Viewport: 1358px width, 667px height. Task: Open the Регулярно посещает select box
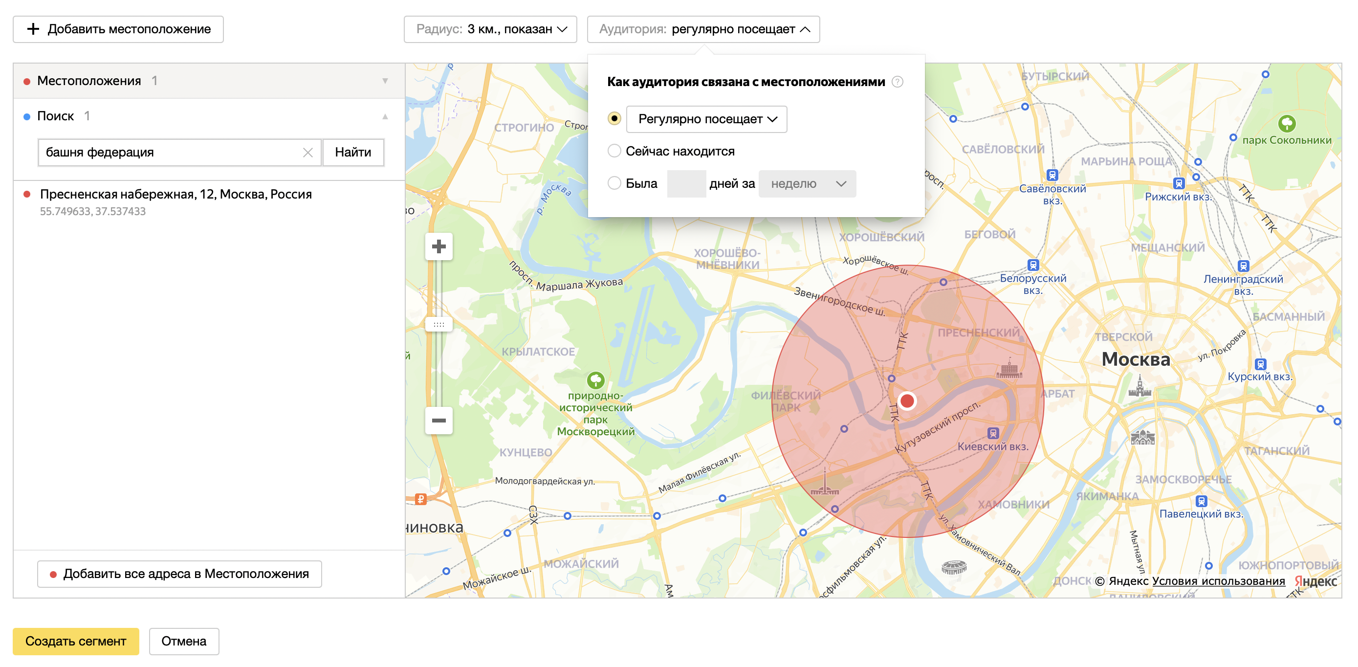pyautogui.click(x=706, y=119)
